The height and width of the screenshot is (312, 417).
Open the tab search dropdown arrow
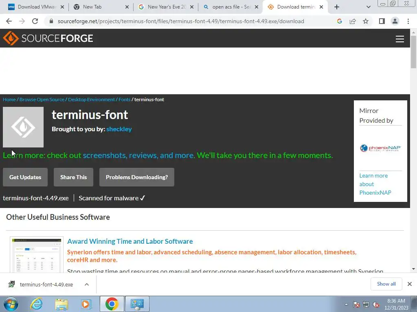[368, 7]
